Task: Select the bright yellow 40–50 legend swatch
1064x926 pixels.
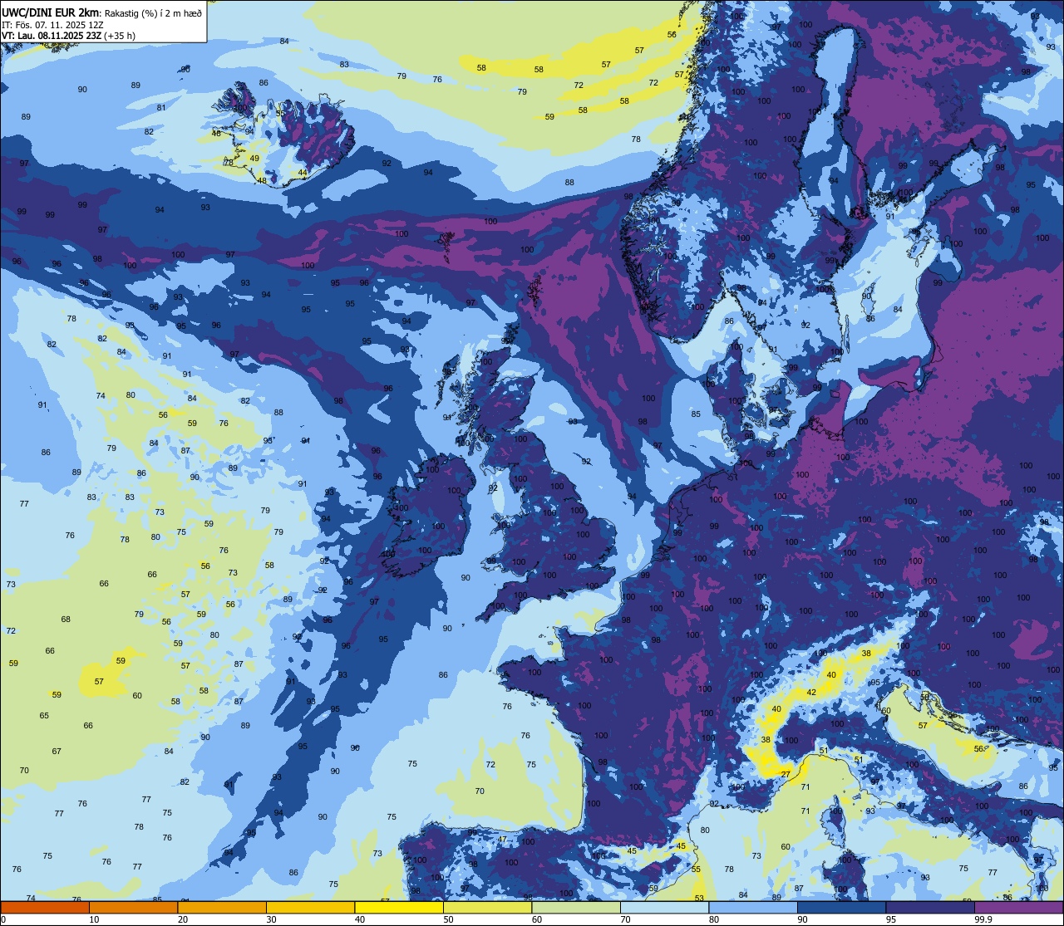Action: click(x=399, y=907)
